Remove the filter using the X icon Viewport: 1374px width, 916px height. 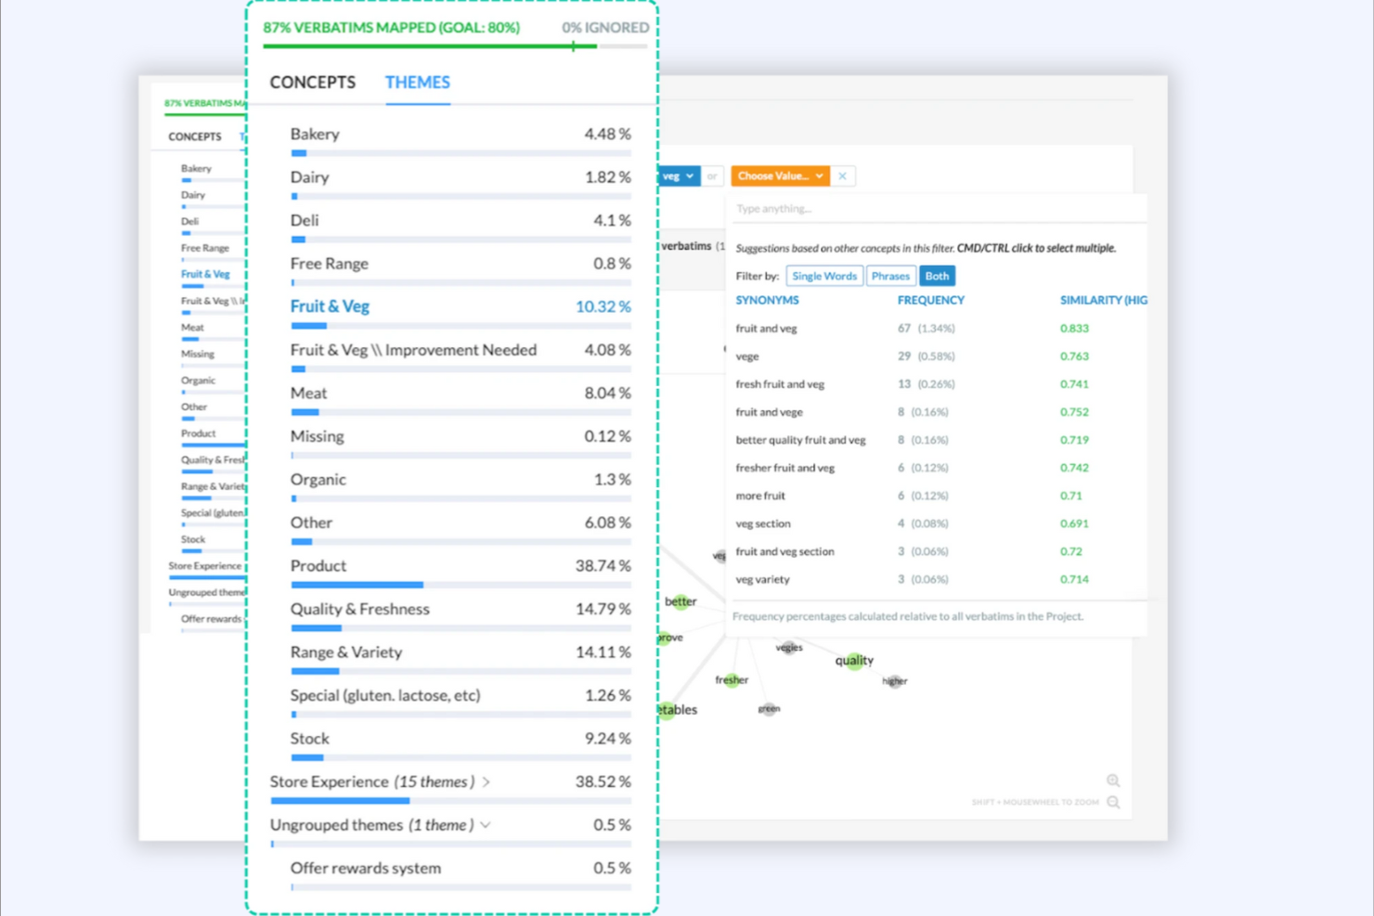click(842, 175)
